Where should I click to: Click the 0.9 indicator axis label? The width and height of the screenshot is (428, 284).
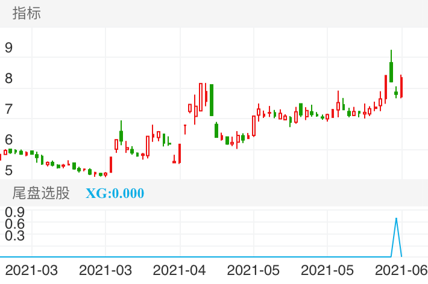[x=14, y=212]
